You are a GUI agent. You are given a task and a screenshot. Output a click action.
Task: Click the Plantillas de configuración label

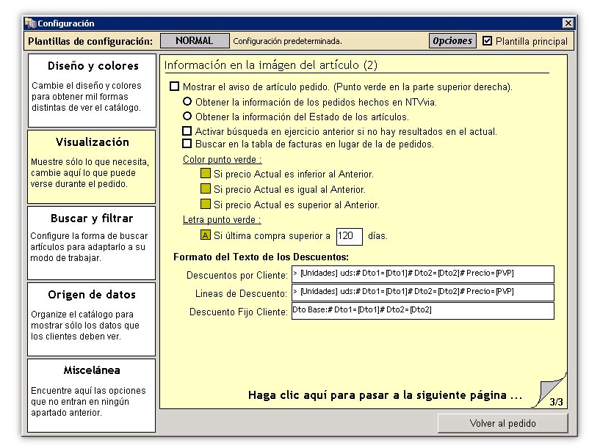coord(90,41)
